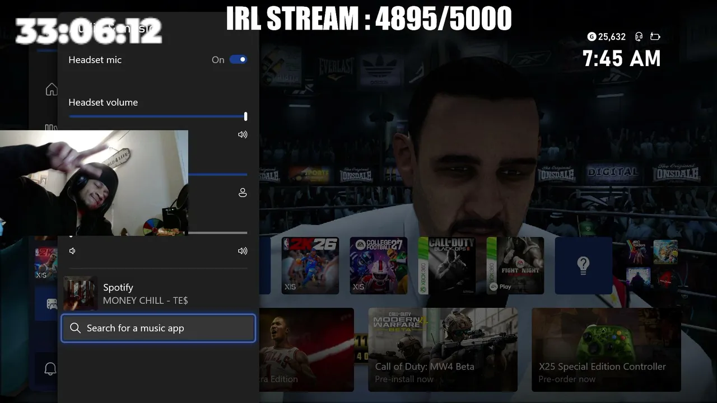Viewport: 717px width, 403px height.
Task: Open the controller icon in guide sidebar
Action: click(x=52, y=304)
